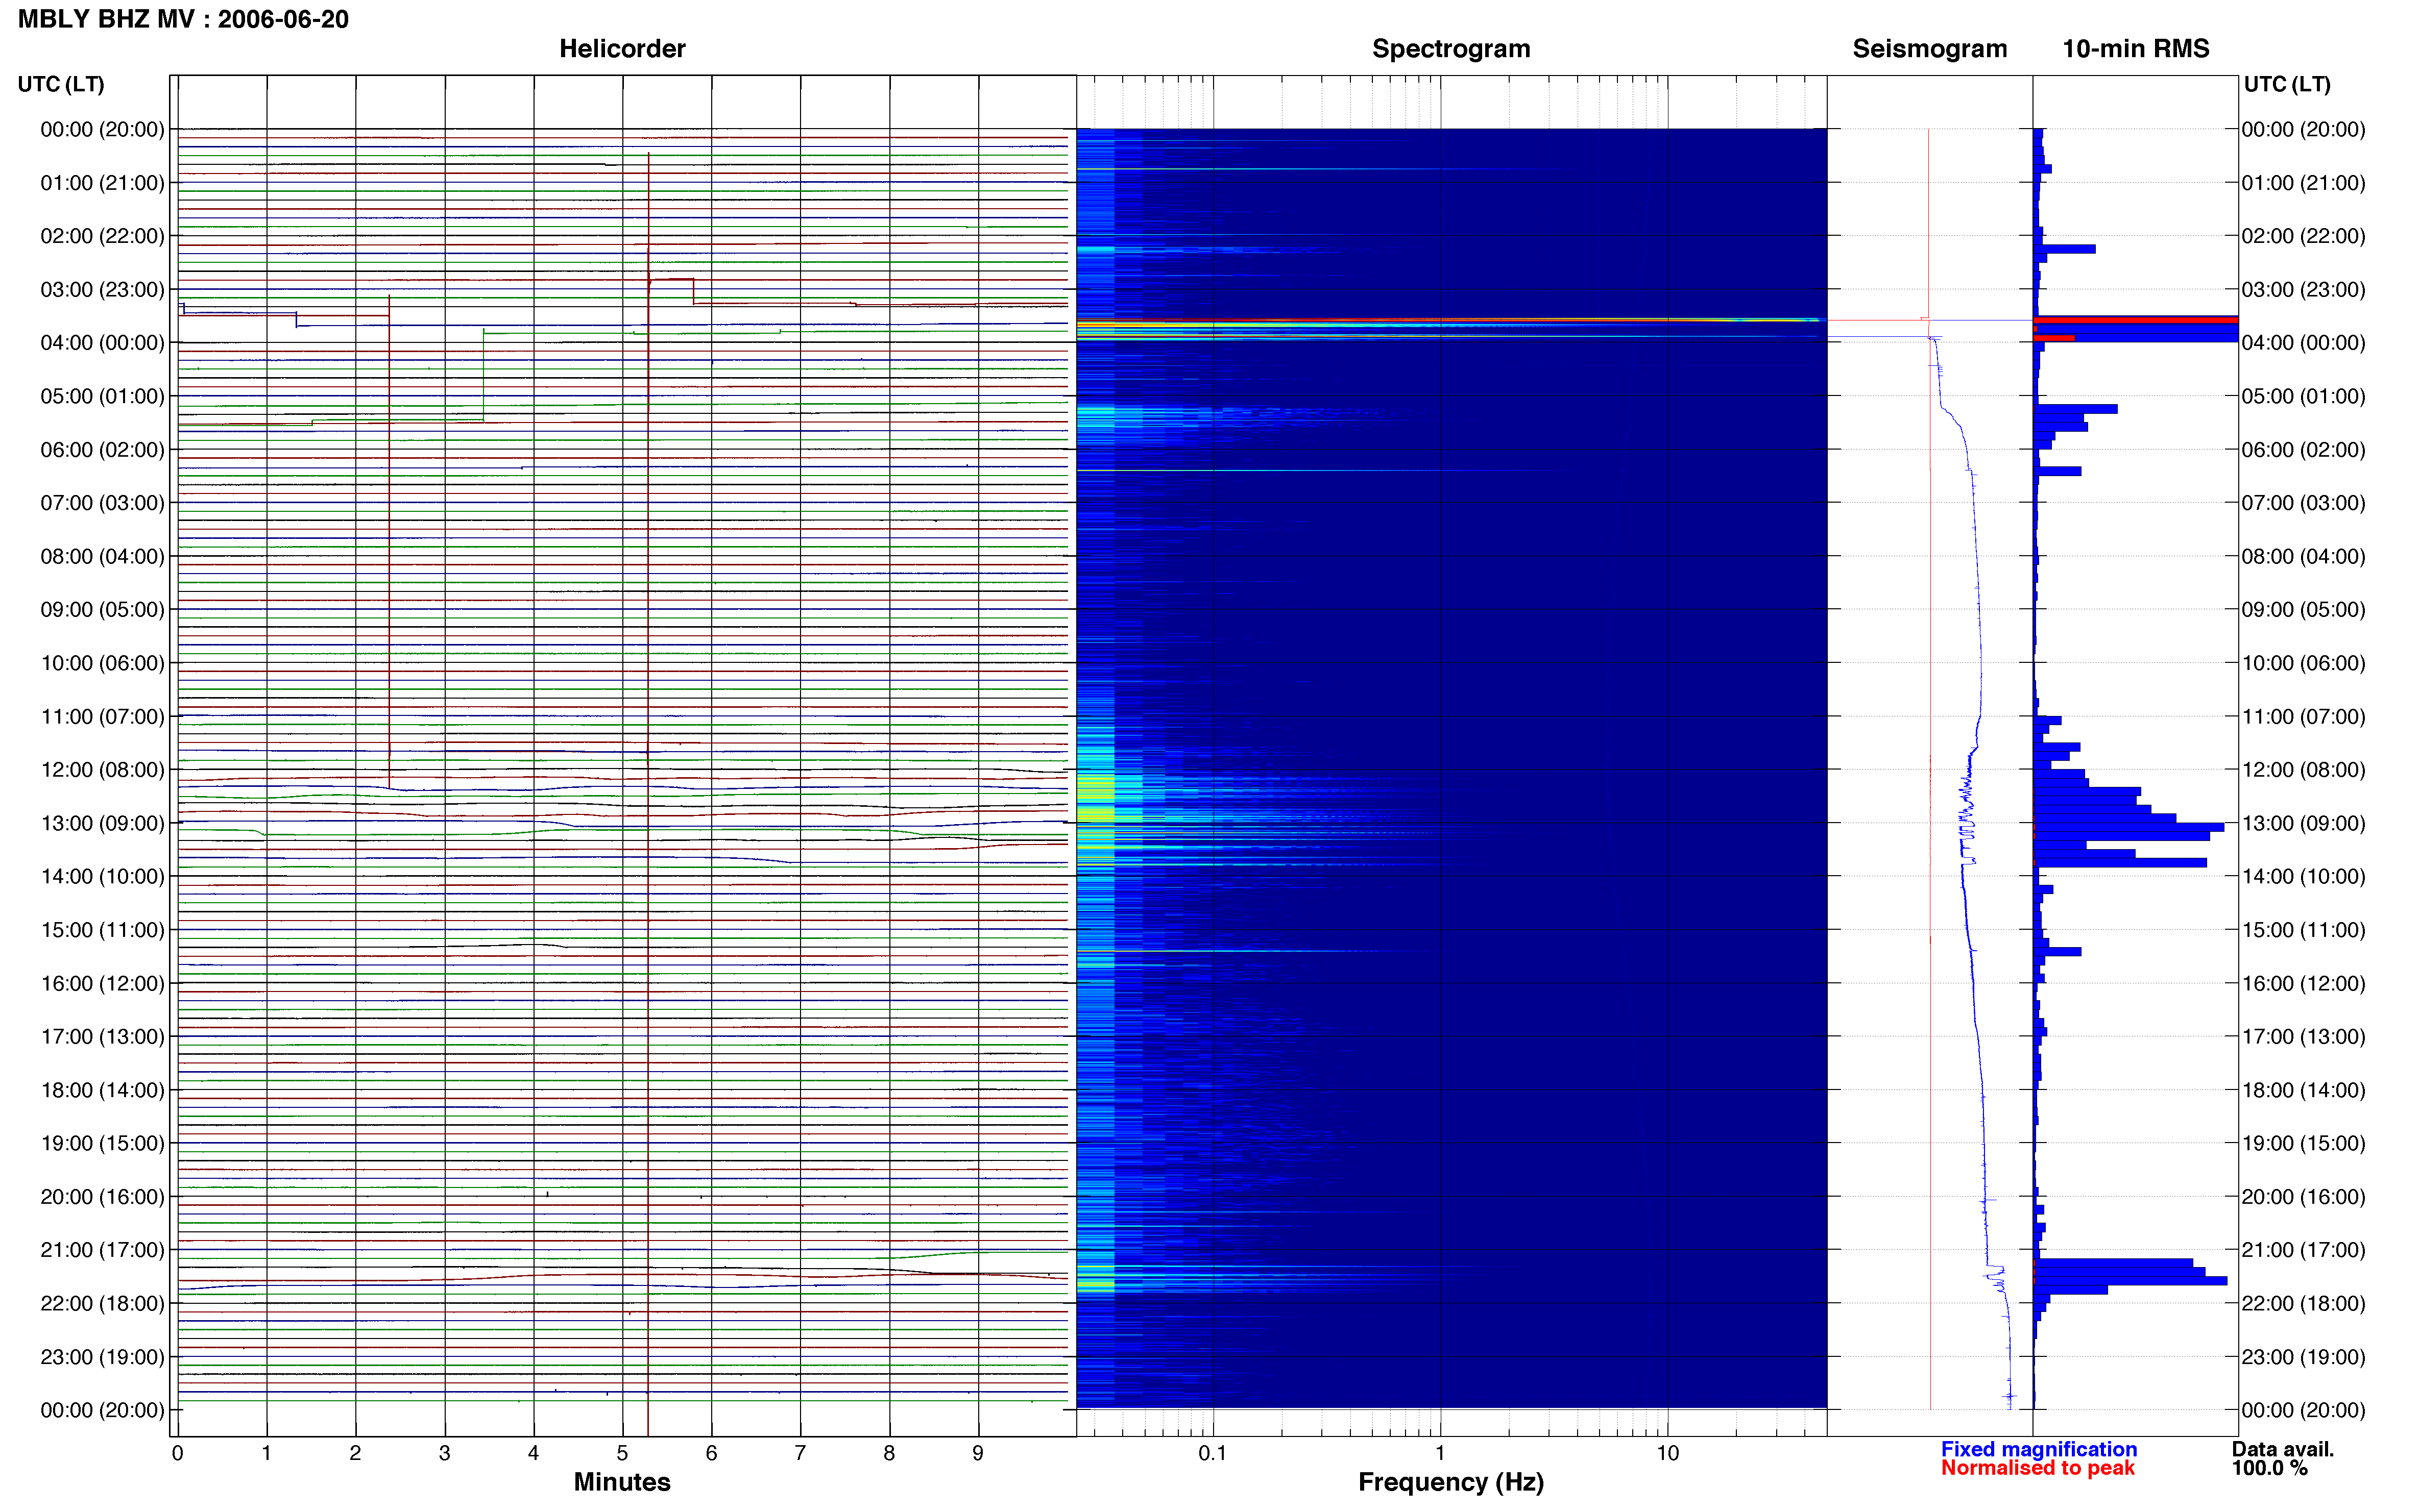Click the minute 9 tick label on helicorder
Image resolution: width=2420 pixels, height=1512 pixels.
[978, 1453]
